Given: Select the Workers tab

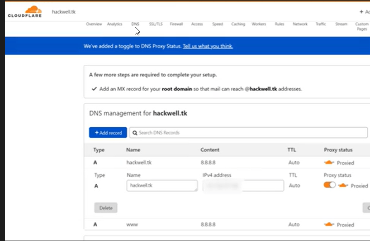Looking at the screenshot, I should click(x=259, y=24).
